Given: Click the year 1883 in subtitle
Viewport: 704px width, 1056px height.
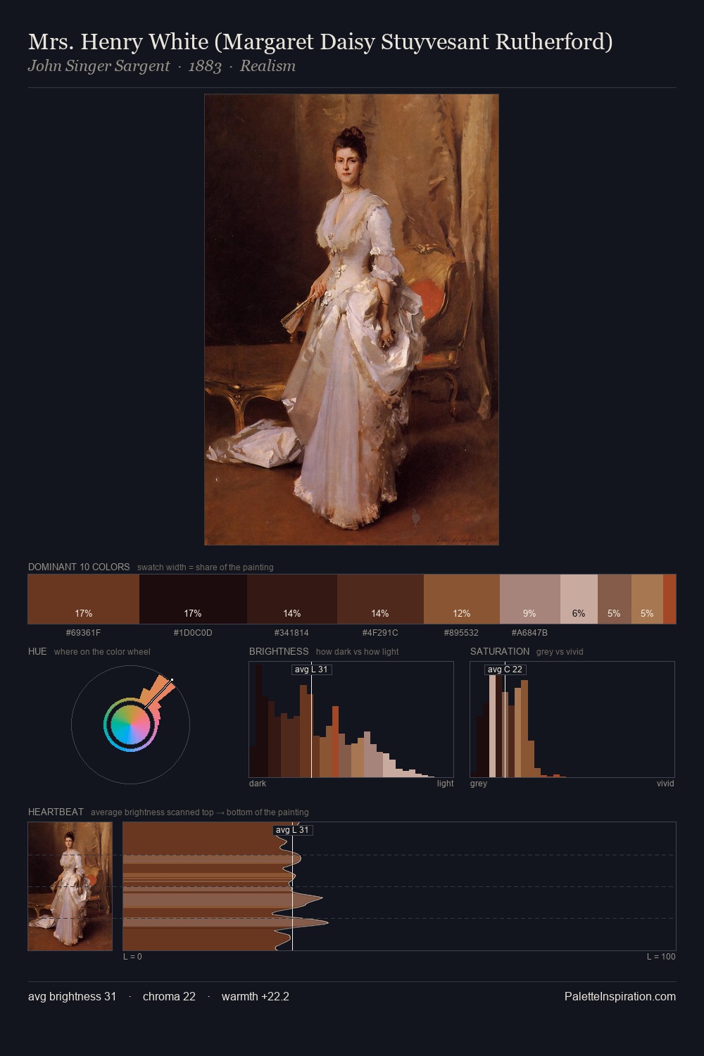Looking at the screenshot, I should click(205, 66).
